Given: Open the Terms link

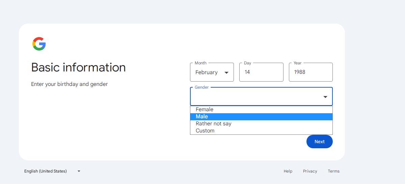Looking at the screenshot, I should click(334, 171).
